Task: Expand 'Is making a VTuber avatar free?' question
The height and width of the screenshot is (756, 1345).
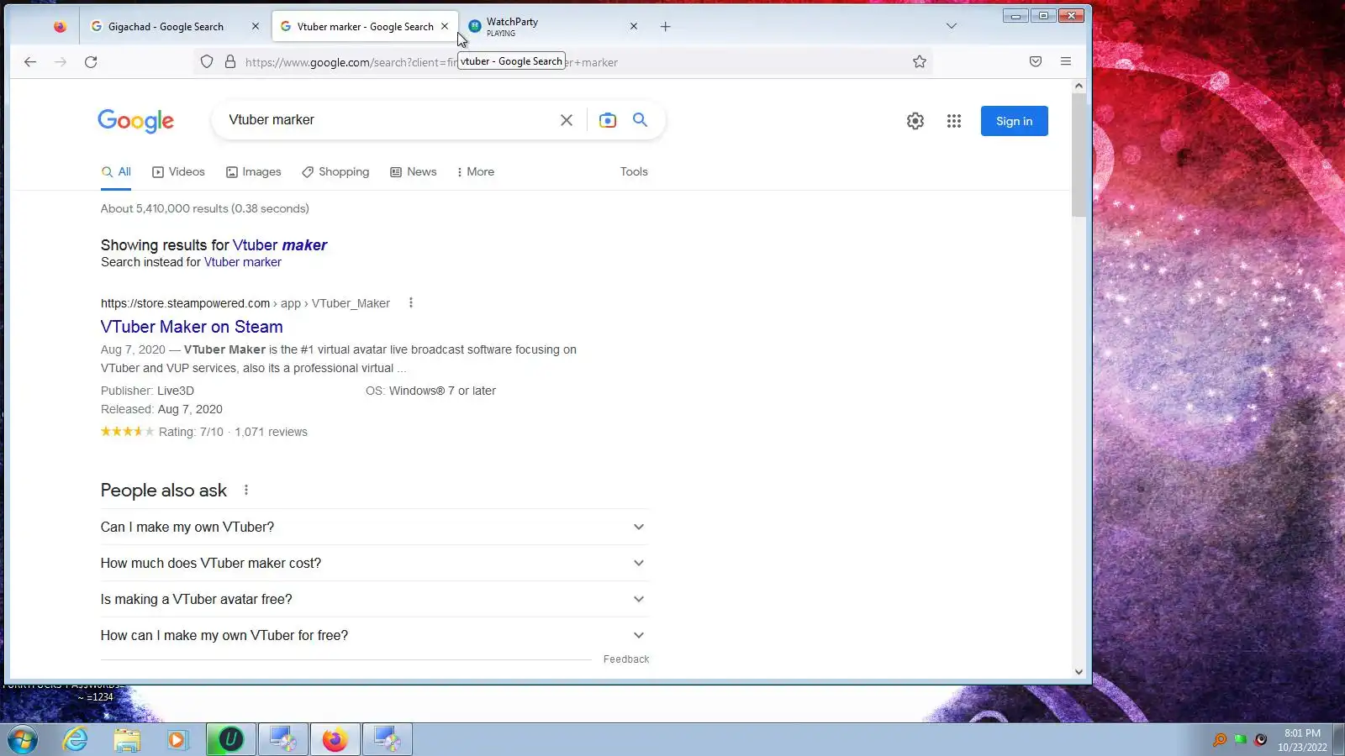Action: tap(374, 599)
